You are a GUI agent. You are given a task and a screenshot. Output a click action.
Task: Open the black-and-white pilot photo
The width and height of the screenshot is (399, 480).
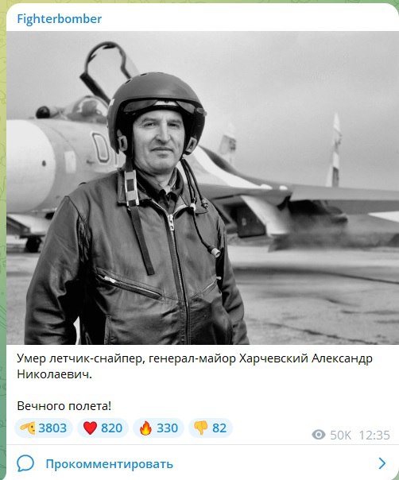pyautogui.click(x=203, y=188)
